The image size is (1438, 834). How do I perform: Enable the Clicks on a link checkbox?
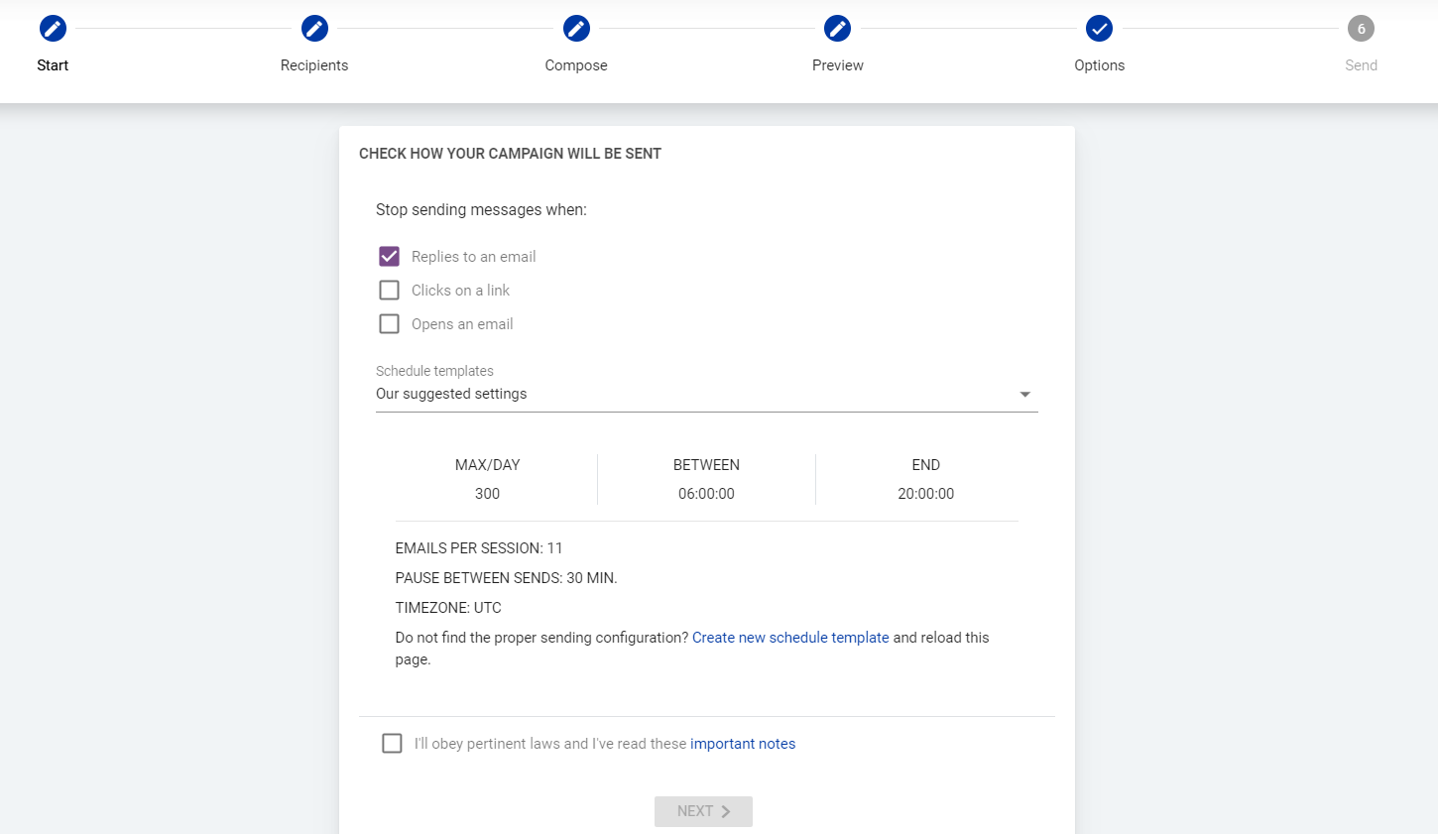pos(390,291)
